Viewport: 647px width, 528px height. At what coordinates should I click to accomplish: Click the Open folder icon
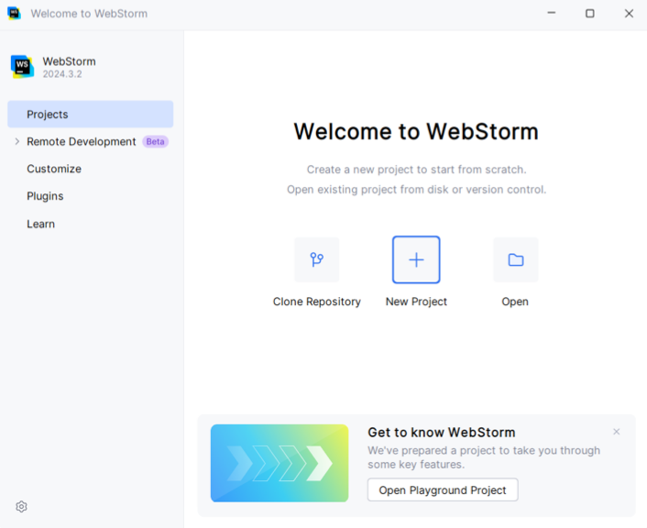point(516,259)
